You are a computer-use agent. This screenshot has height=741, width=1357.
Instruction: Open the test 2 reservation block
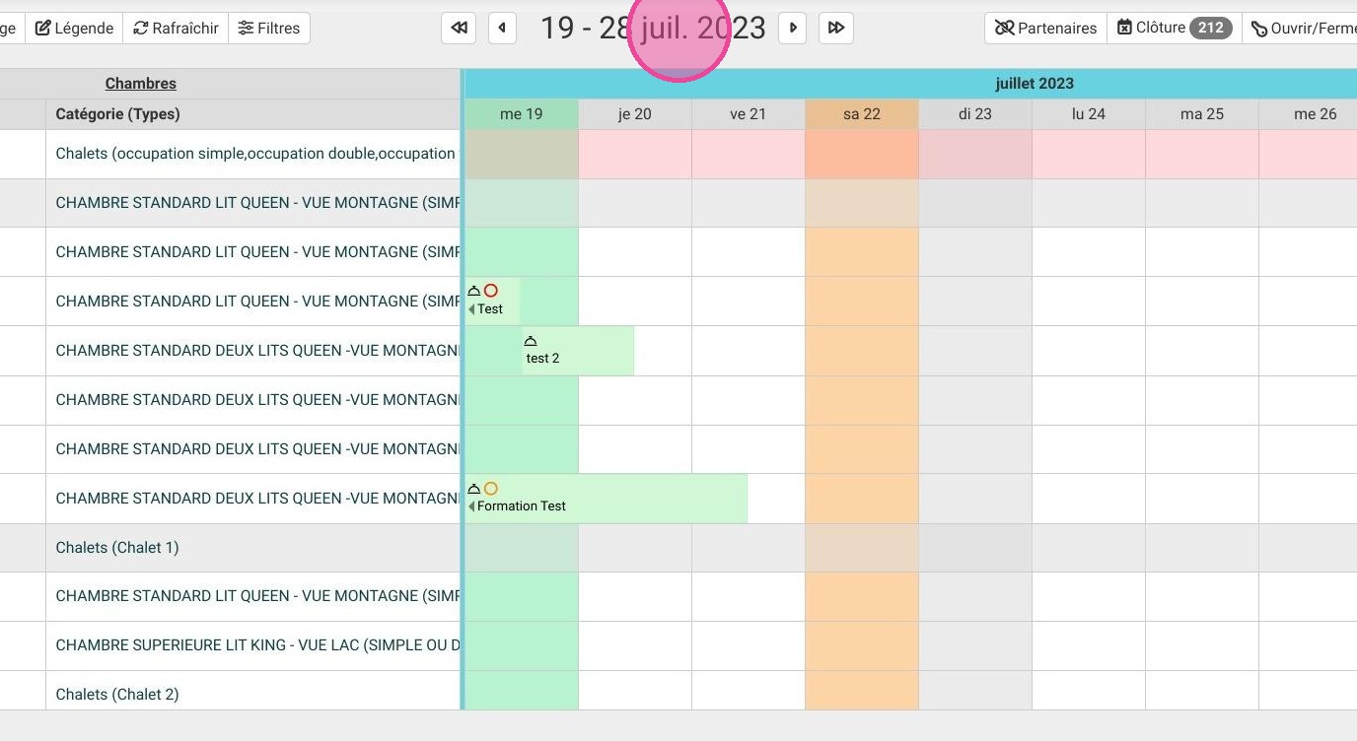(578, 351)
